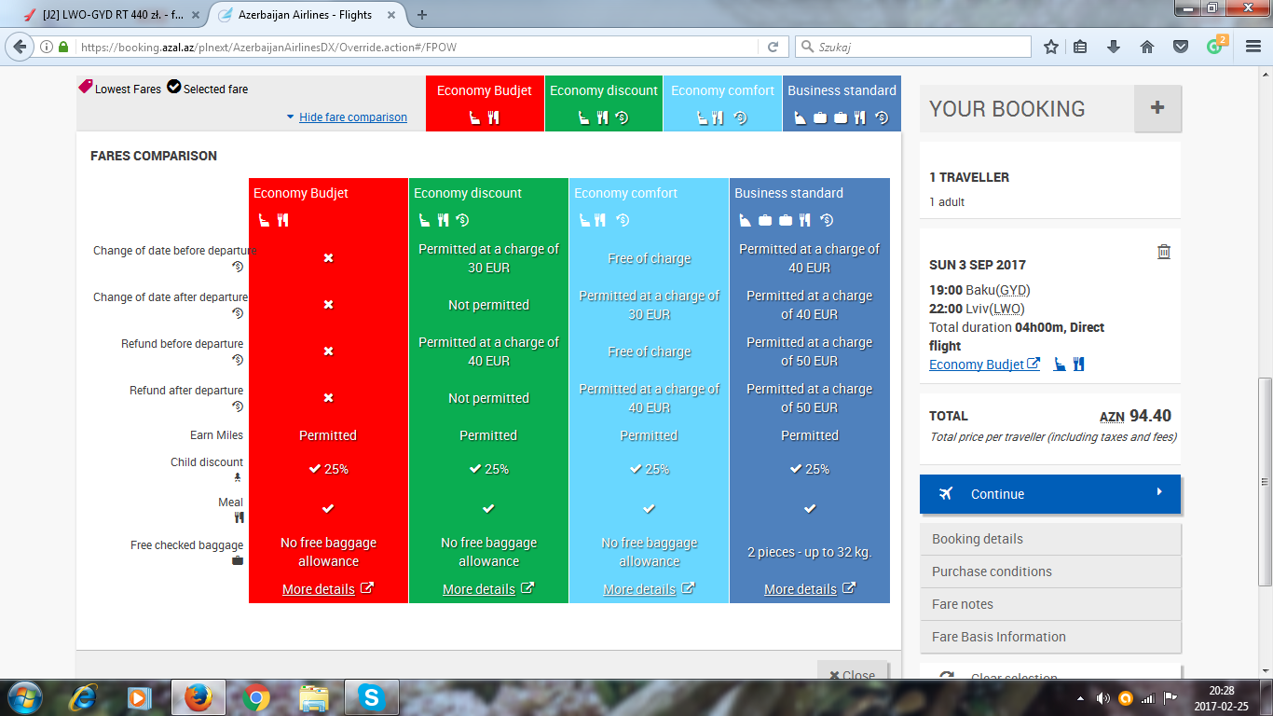Click the volume speaker tray icon
This screenshot has height=716, width=1273.
(1103, 698)
